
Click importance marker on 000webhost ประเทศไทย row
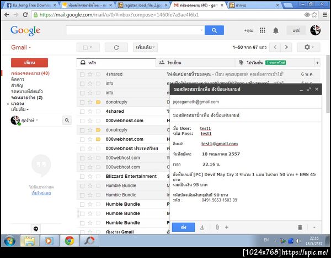tap(98, 149)
